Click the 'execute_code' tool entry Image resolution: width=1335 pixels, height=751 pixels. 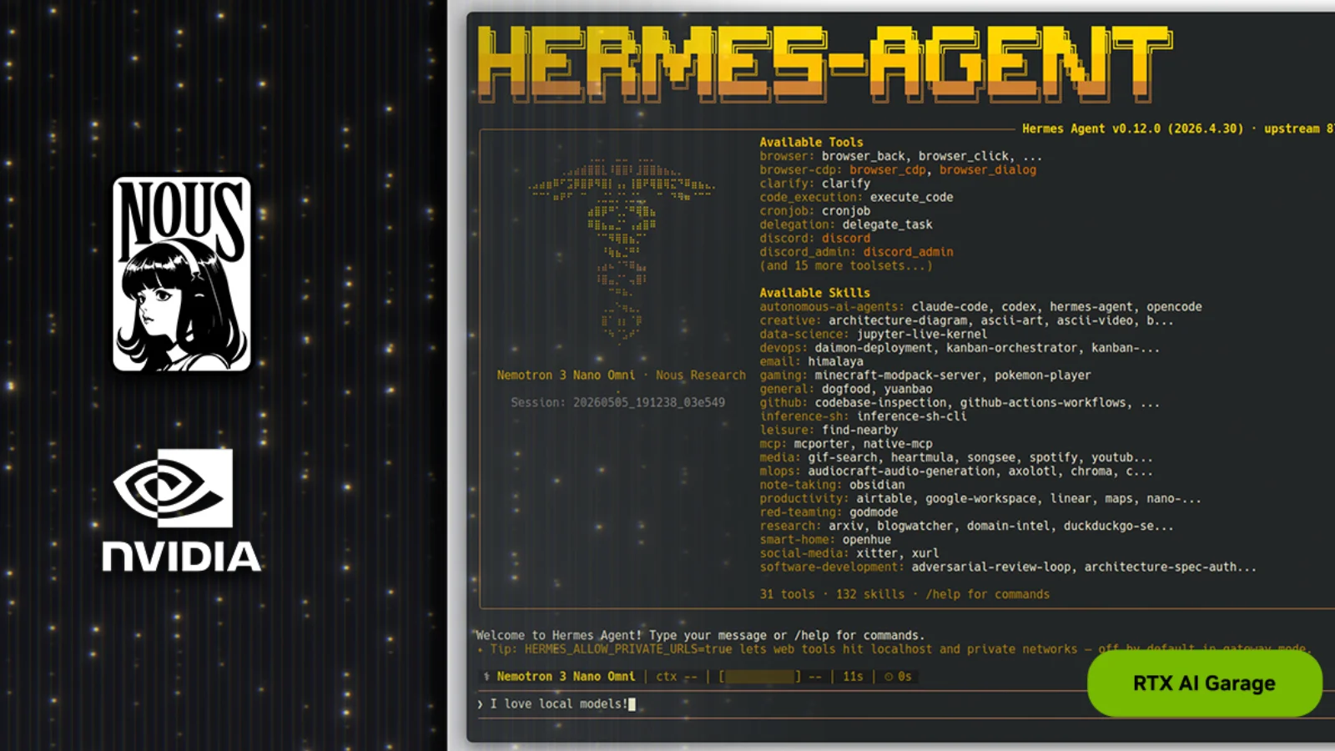coord(911,197)
